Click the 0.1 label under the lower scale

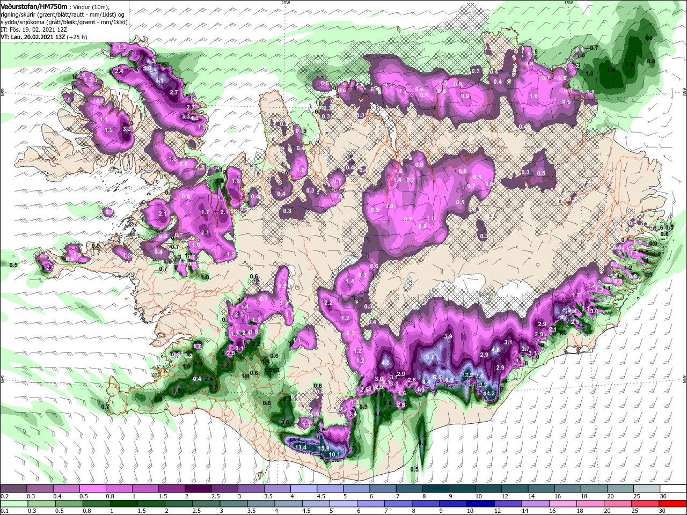pos(4,511)
